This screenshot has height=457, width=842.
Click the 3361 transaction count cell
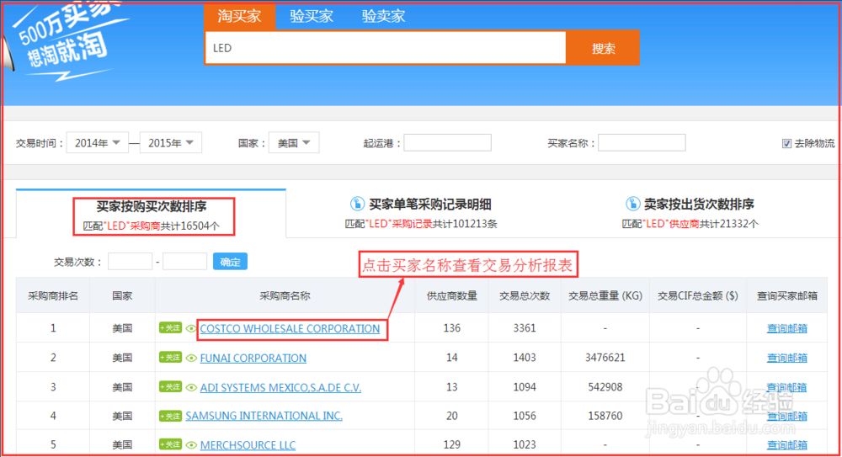525,328
